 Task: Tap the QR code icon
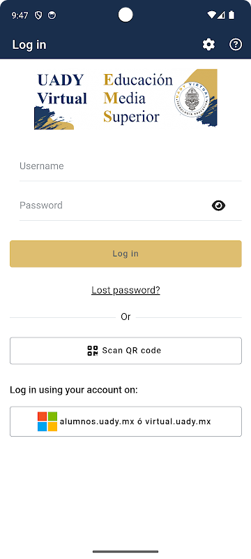pos(93,351)
